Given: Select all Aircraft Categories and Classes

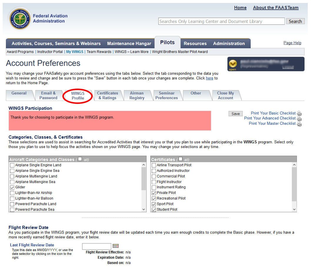Looking at the screenshot, I should tap(80, 159).
